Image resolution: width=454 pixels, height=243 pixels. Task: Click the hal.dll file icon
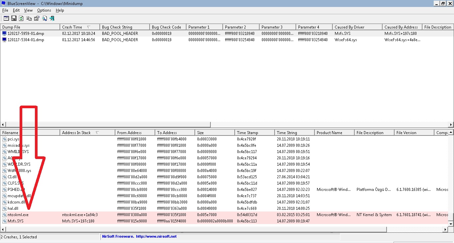(4, 208)
